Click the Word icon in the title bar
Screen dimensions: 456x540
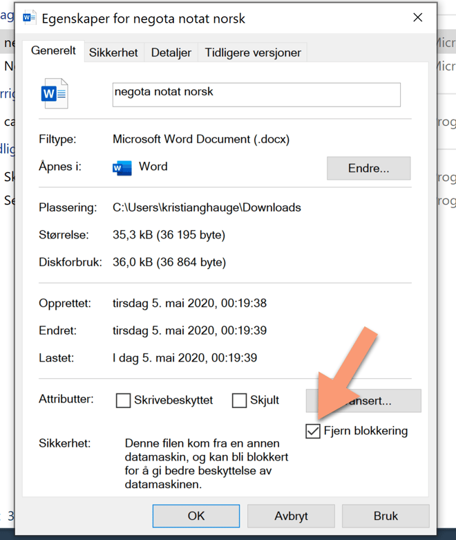click(29, 18)
